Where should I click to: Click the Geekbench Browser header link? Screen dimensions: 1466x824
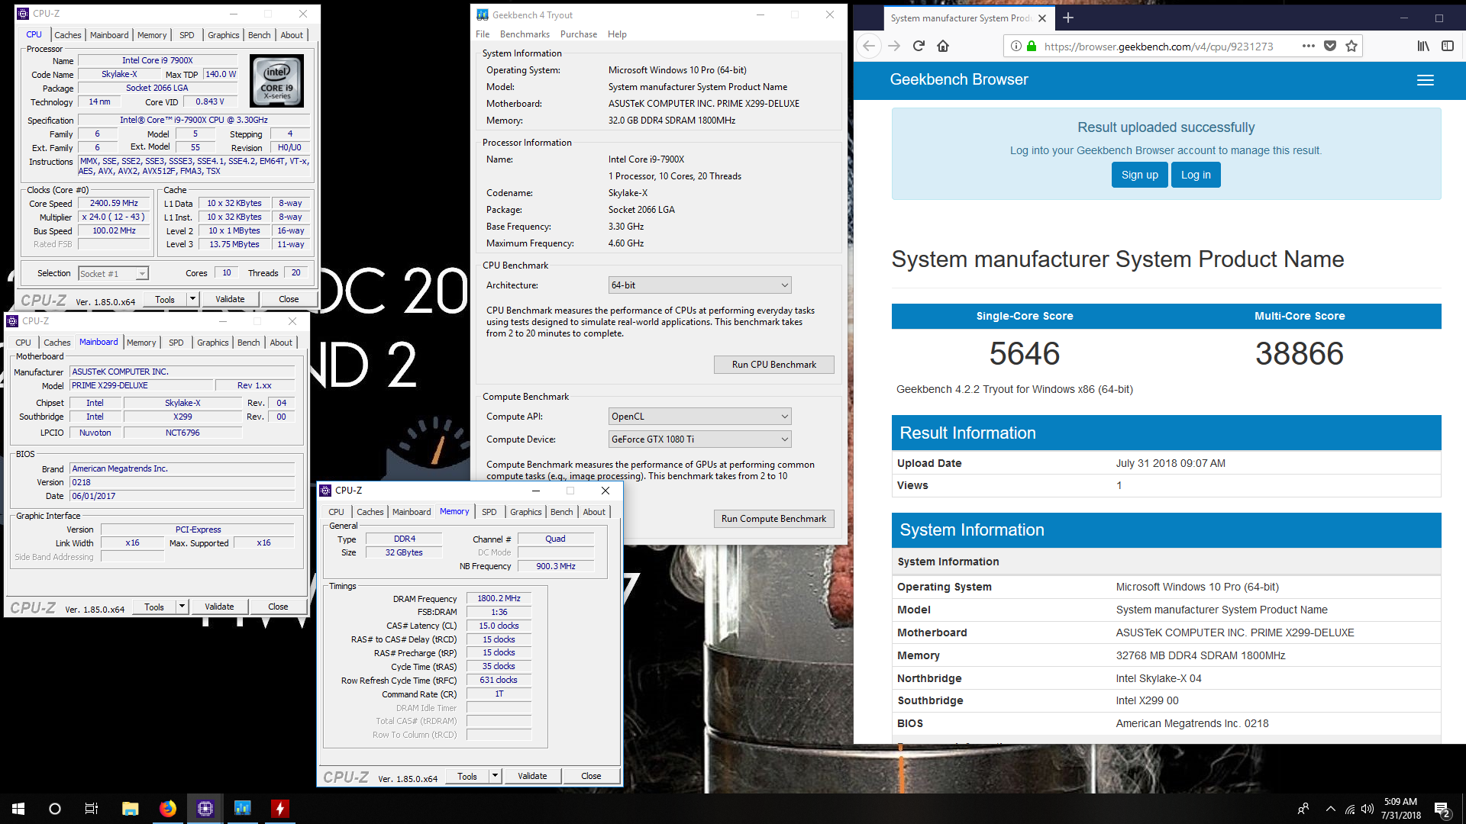pyautogui.click(x=958, y=79)
